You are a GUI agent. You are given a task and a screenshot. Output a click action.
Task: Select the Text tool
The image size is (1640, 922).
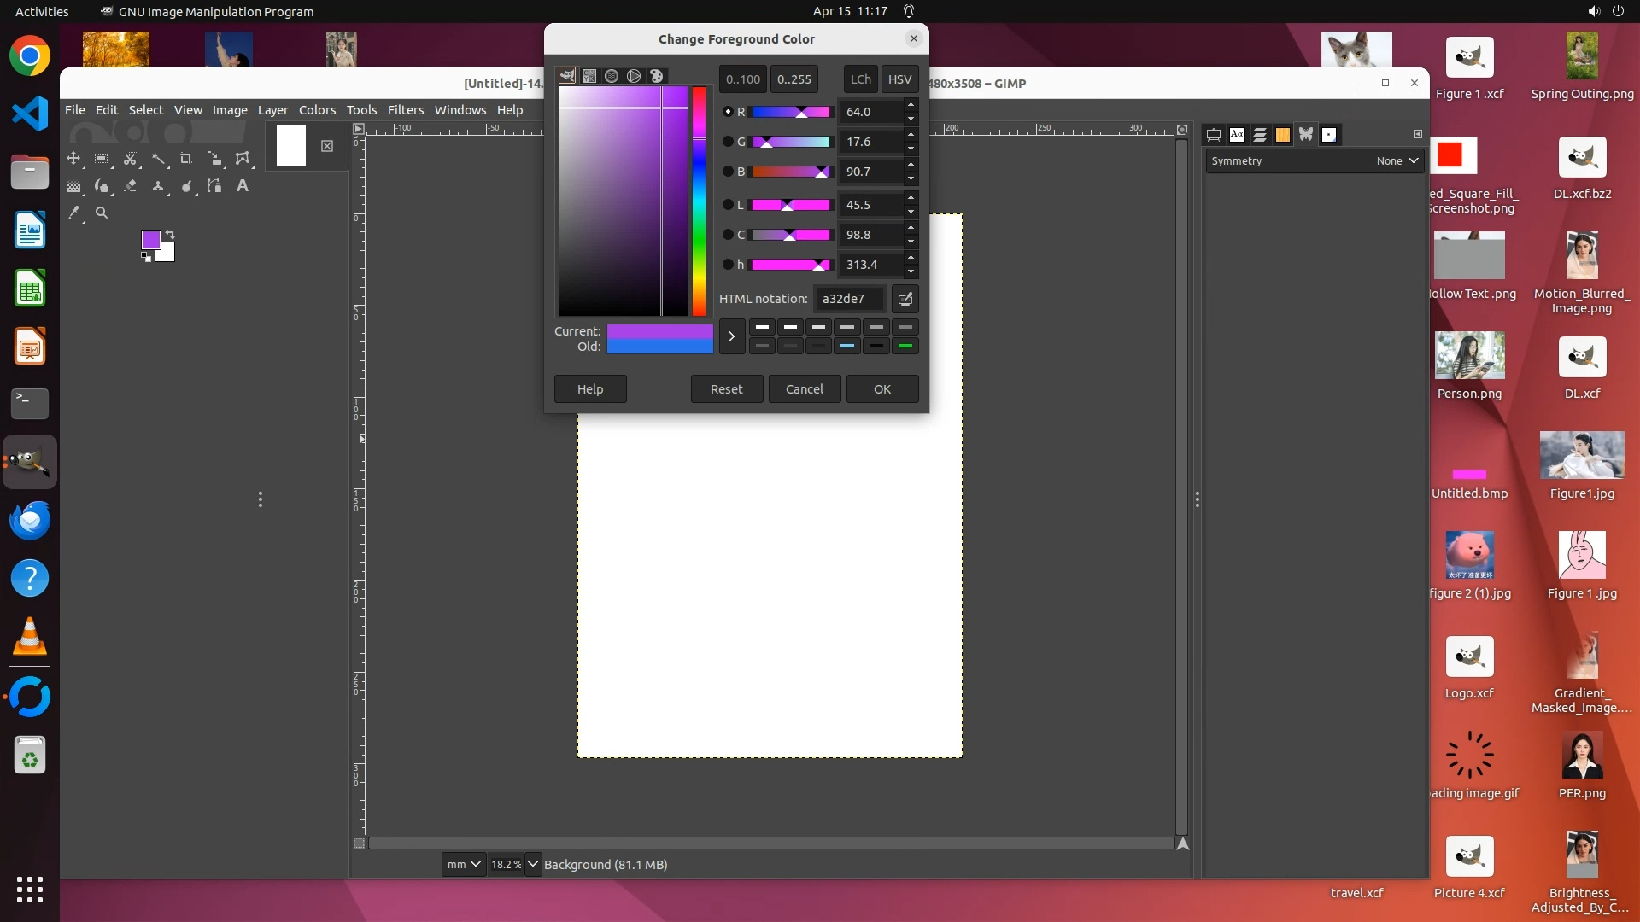click(x=243, y=186)
